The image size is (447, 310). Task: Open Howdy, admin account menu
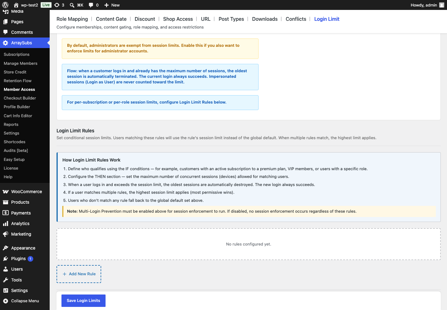click(x=427, y=5)
